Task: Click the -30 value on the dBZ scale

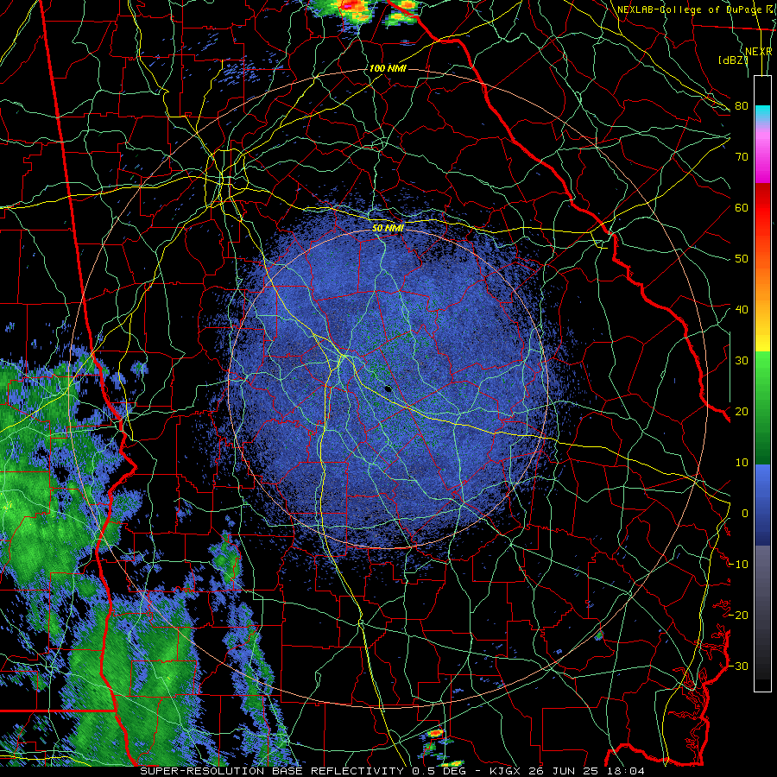Action: 739,666
